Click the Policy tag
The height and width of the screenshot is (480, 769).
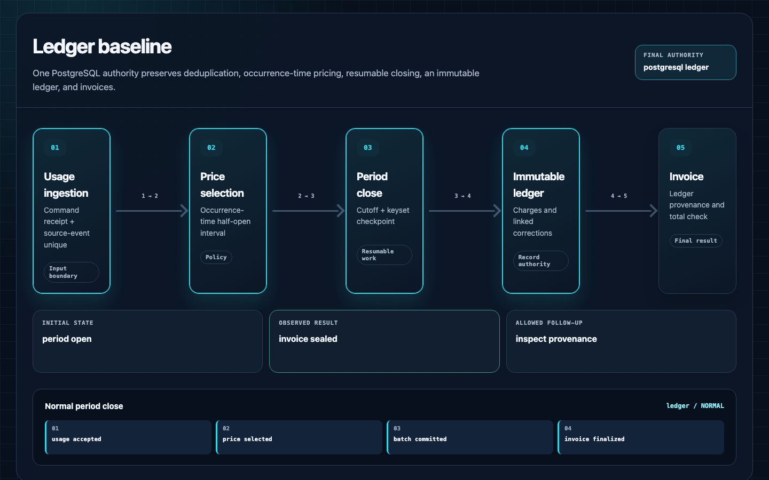click(x=216, y=257)
